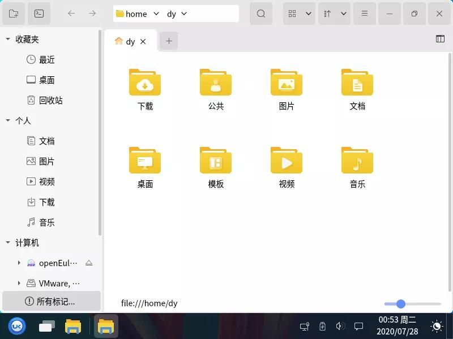Toggle the night mode tray icon
This screenshot has width=453, height=339.
(437, 326)
